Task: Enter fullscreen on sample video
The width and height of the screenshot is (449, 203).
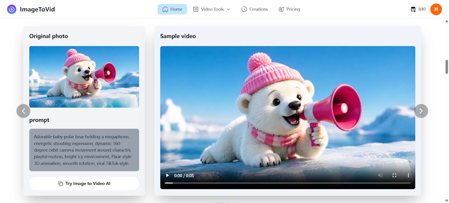Action: pos(394,175)
